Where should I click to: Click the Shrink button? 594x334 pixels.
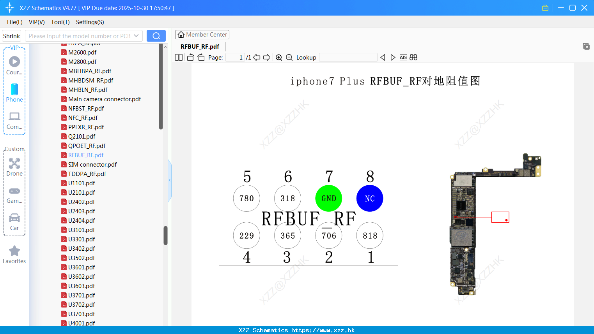(x=11, y=36)
